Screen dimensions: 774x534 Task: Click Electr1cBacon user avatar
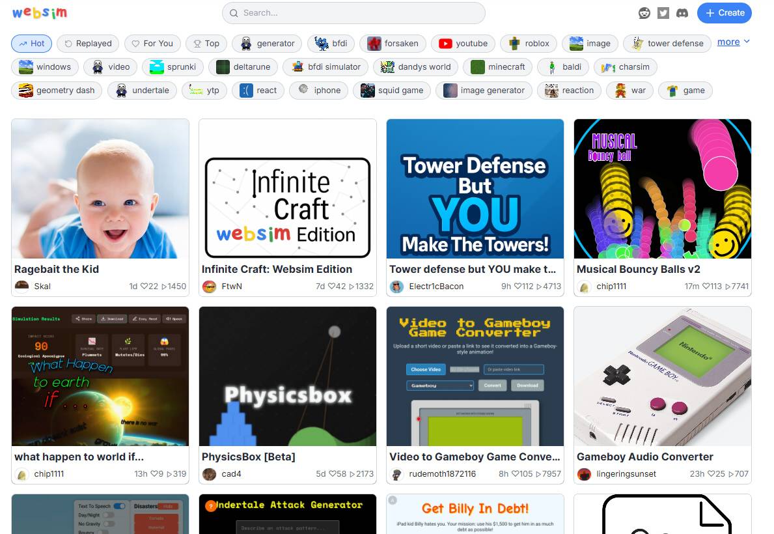coord(397,287)
